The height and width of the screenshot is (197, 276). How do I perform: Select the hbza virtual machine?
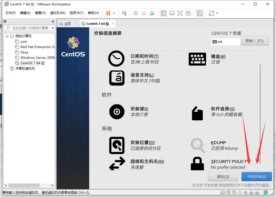click(22, 52)
